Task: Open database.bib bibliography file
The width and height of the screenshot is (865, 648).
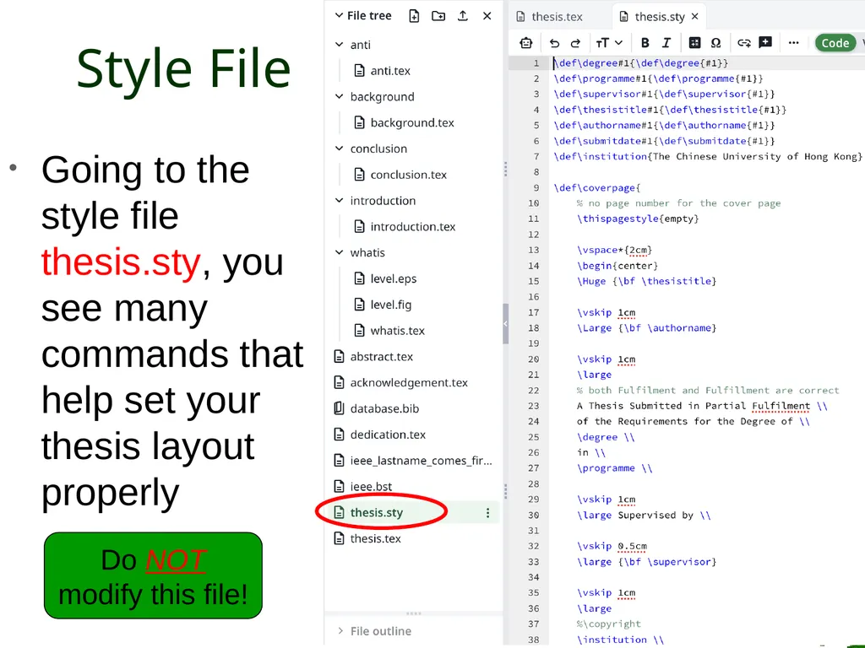Action: tap(384, 408)
